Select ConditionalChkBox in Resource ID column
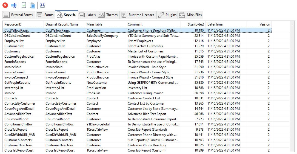Viewport: 297px width, 154px height. 18,124
